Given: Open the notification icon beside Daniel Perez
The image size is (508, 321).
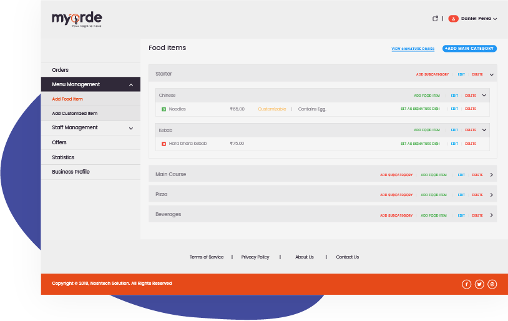Looking at the screenshot, I should click(435, 19).
